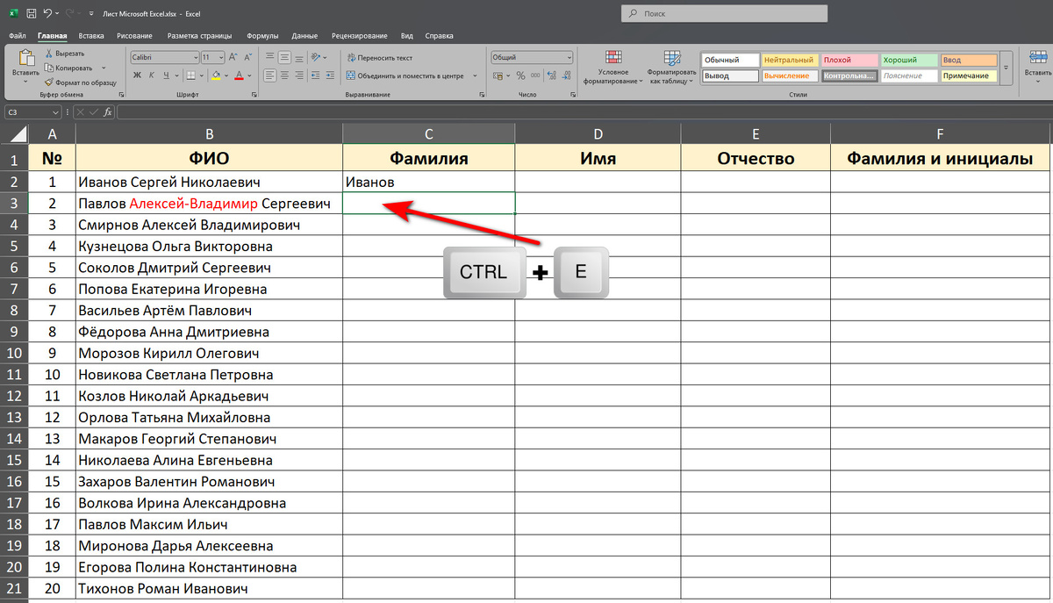Decrease decimal places icon
Image resolution: width=1053 pixels, height=603 pixels.
566,75
